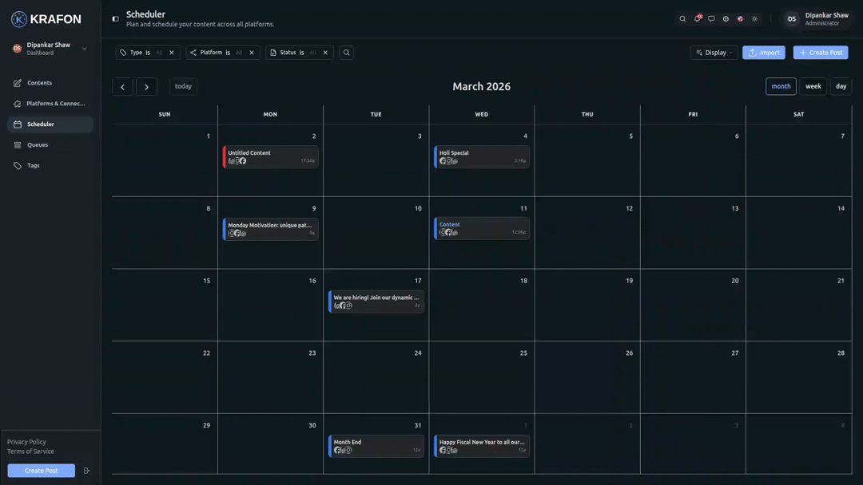
Task: Click the Create Post button
Action: click(821, 52)
